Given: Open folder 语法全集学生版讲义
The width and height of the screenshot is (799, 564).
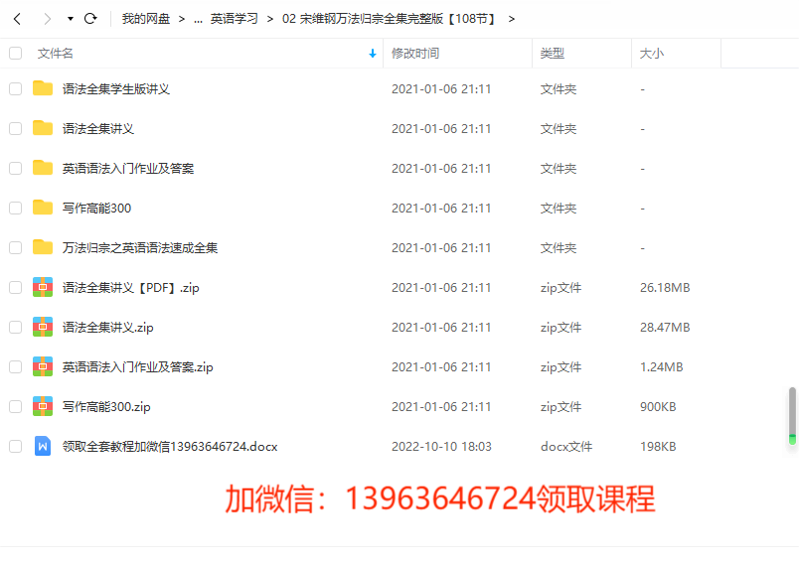Looking at the screenshot, I should pyautogui.click(x=116, y=89).
